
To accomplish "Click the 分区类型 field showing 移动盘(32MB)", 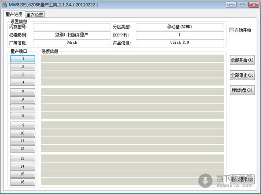I will coord(180,27).
